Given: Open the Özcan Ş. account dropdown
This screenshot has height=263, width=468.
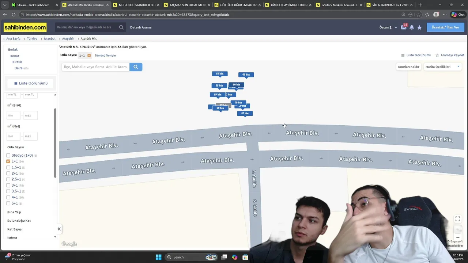Looking at the screenshot, I should coord(388,27).
